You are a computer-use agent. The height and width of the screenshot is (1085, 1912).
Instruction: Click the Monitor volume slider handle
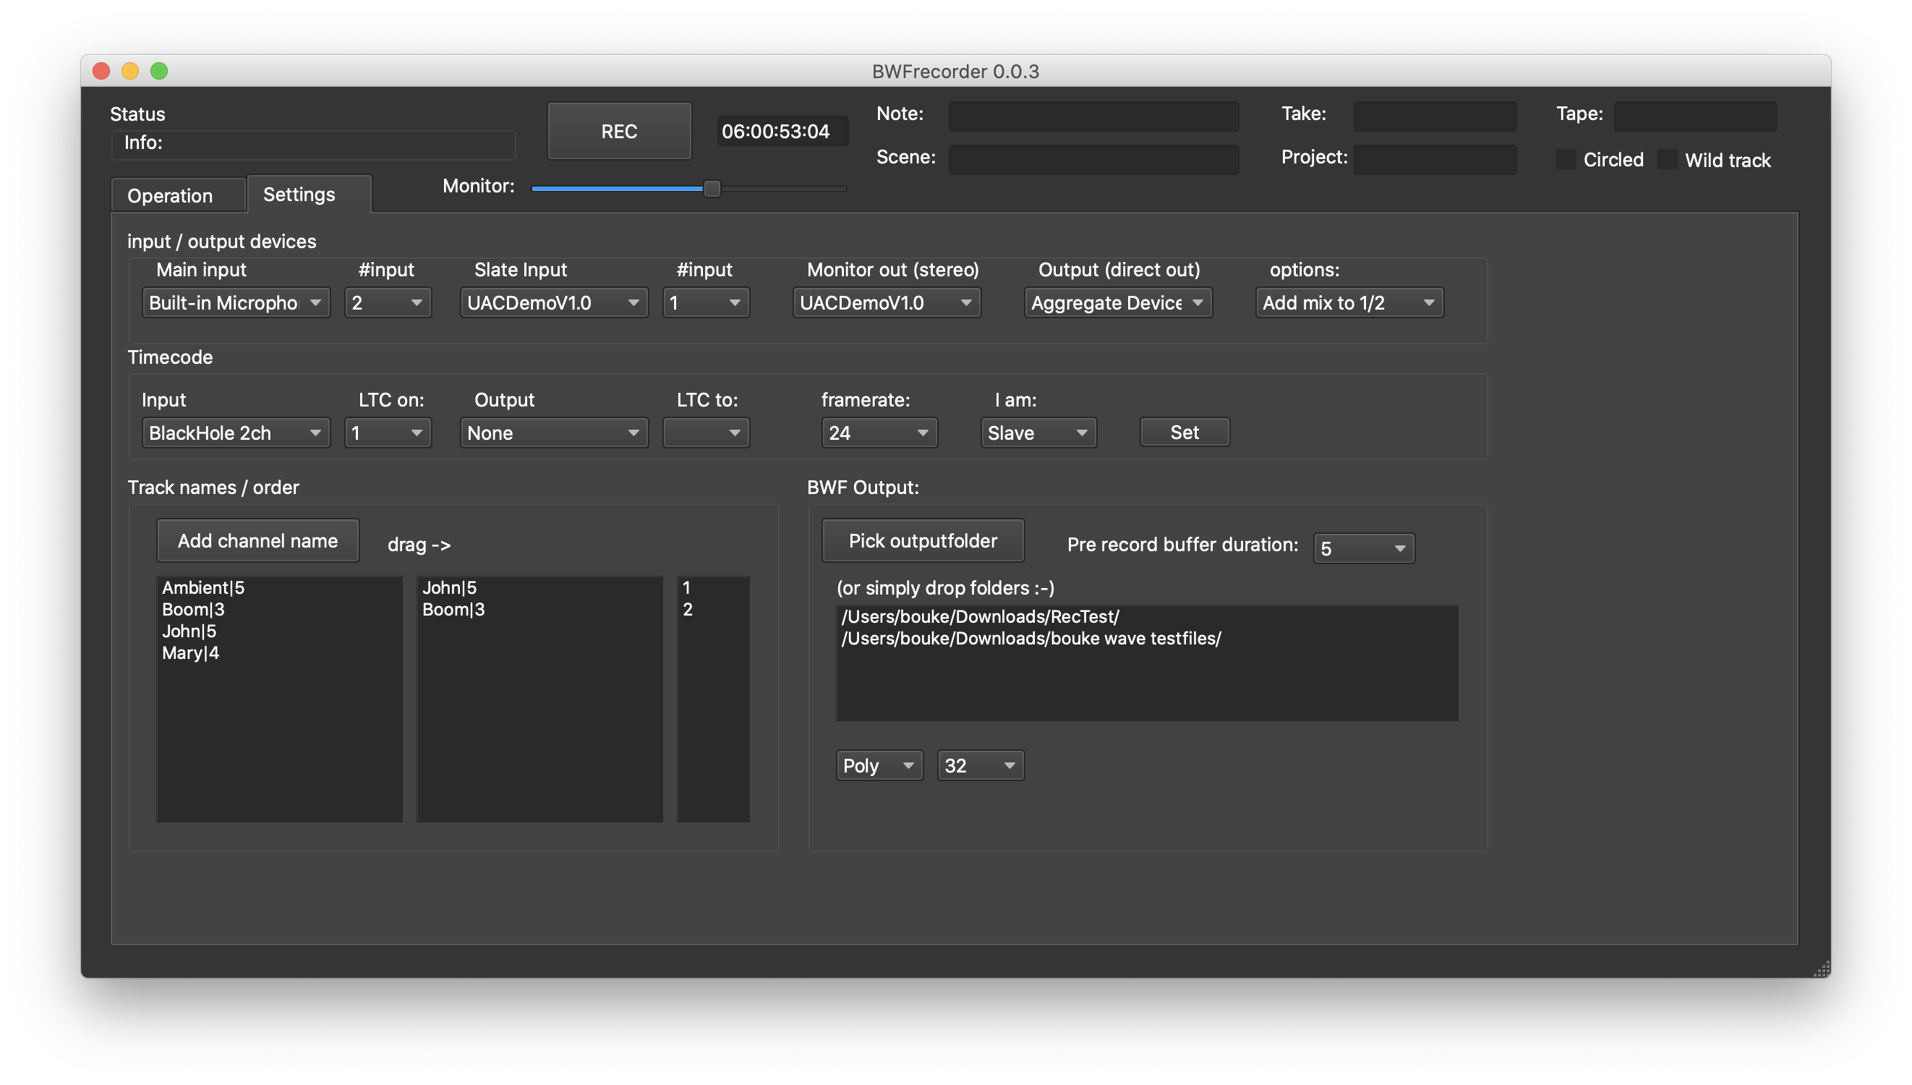[712, 188]
